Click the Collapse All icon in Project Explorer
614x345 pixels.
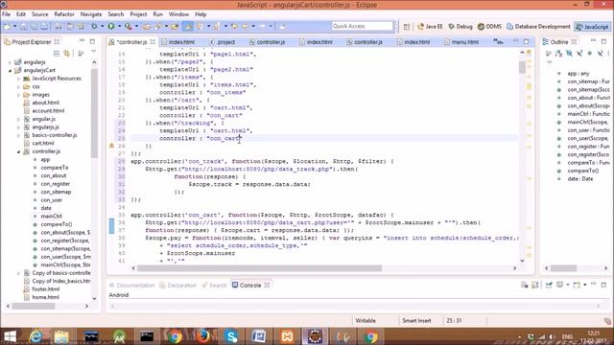click(x=57, y=53)
